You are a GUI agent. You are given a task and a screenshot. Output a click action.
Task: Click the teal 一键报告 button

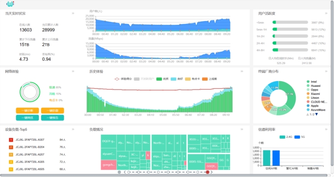pyautogui.click(x=52, y=118)
